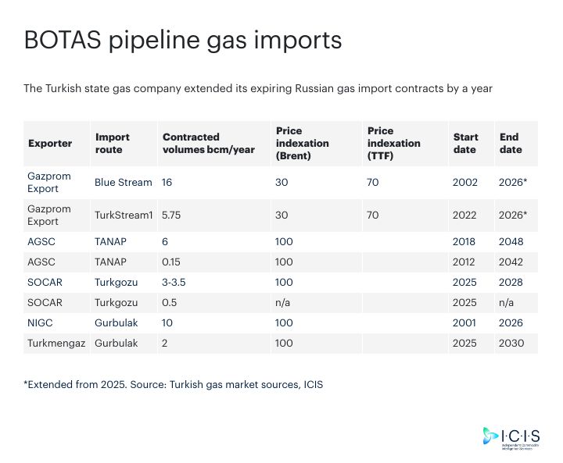The width and height of the screenshot is (563, 463).
Task: Click the TurkStream1 import route cell
Action: (x=124, y=215)
